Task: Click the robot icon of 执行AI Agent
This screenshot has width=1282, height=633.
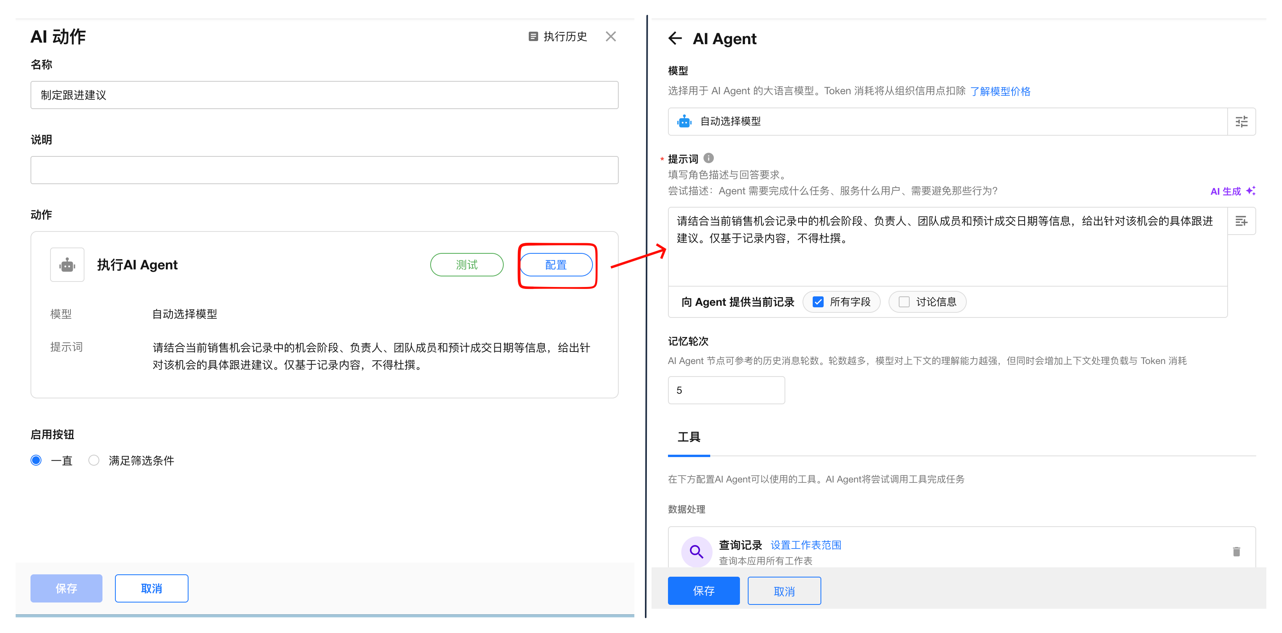Action: point(67,265)
